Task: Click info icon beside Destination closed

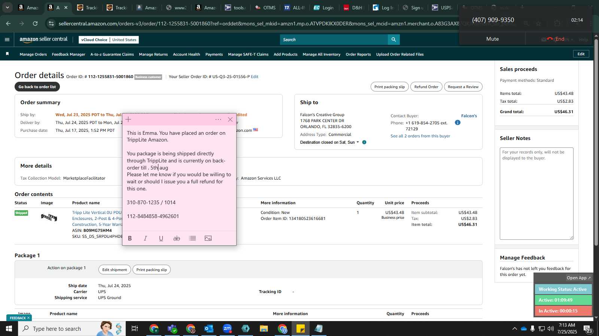Action: click(364, 142)
